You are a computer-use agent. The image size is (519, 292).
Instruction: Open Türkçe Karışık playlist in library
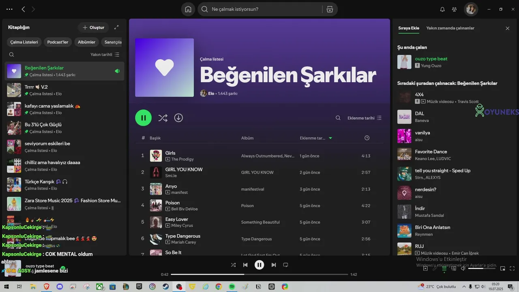65,185
